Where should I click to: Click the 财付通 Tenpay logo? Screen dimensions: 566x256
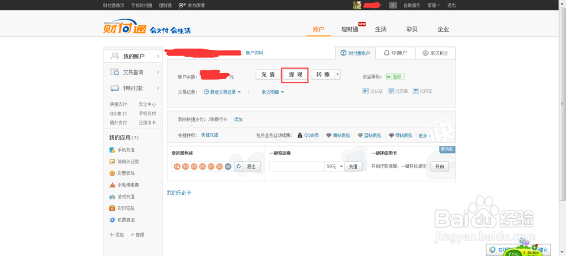click(124, 27)
